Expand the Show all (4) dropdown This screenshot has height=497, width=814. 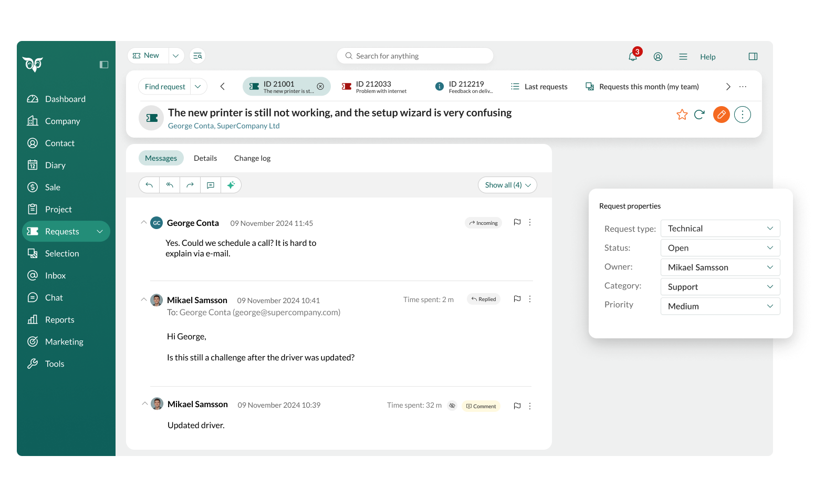(x=507, y=185)
